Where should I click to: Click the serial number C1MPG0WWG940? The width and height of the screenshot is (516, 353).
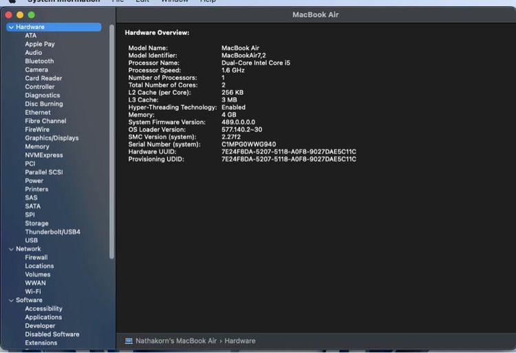249,145
